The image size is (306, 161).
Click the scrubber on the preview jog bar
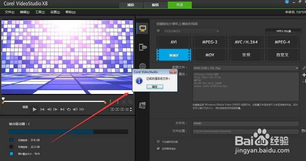[x=3, y=99]
